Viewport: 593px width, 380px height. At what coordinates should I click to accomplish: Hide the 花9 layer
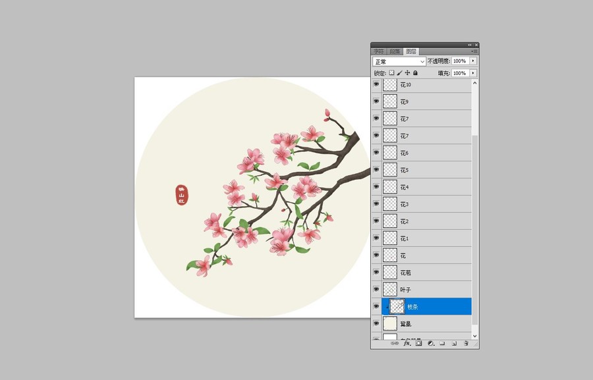pos(376,101)
